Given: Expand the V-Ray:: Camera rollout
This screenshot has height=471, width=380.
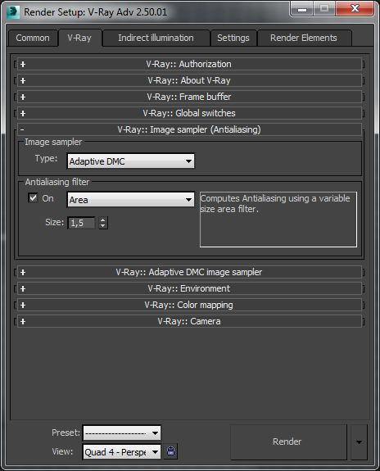Looking at the screenshot, I should [x=189, y=321].
